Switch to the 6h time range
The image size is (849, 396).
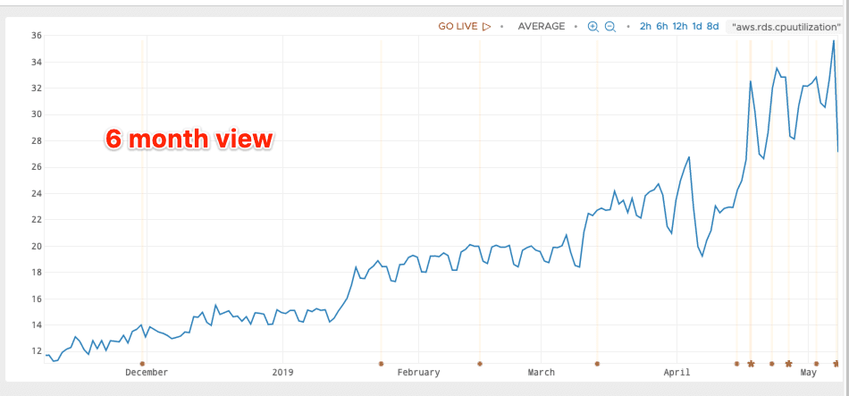662,26
